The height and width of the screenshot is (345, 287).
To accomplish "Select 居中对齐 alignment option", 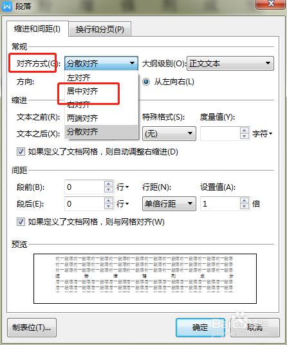I will coord(101,91).
